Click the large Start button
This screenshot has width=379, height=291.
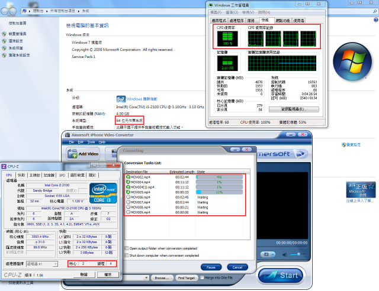click(280, 275)
